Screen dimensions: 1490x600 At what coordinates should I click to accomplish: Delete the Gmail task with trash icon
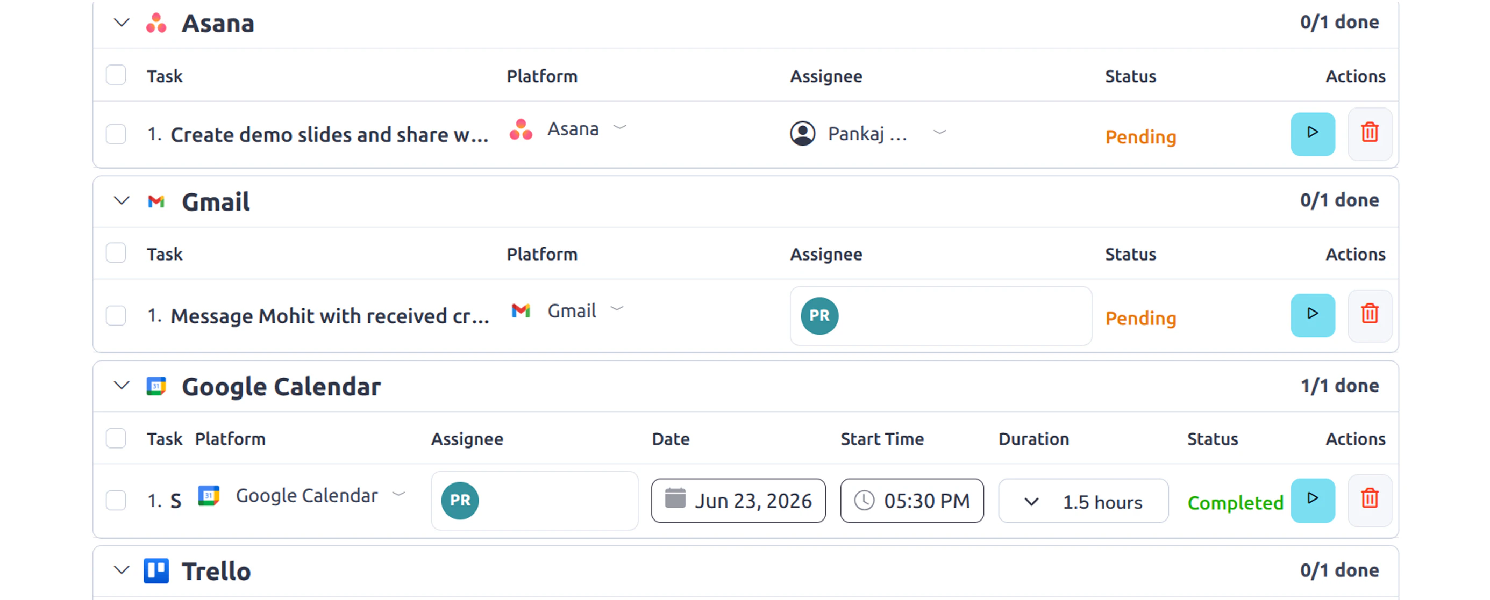click(1370, 315)
